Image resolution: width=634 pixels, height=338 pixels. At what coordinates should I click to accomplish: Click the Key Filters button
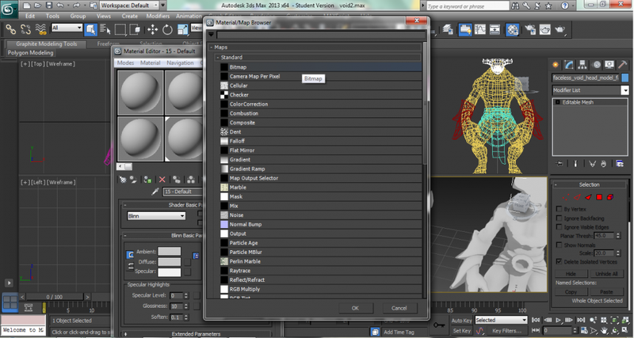(x=506, y=331)
